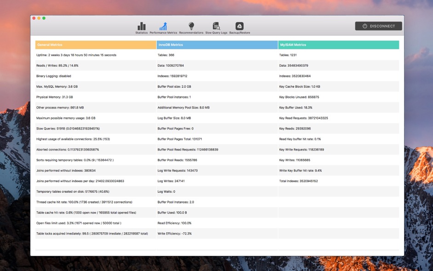This screenshot has width=433, height=271.
Task: Select the Uptime row in General Metrics
Action: pyautogui.click(x=96, y=55)
